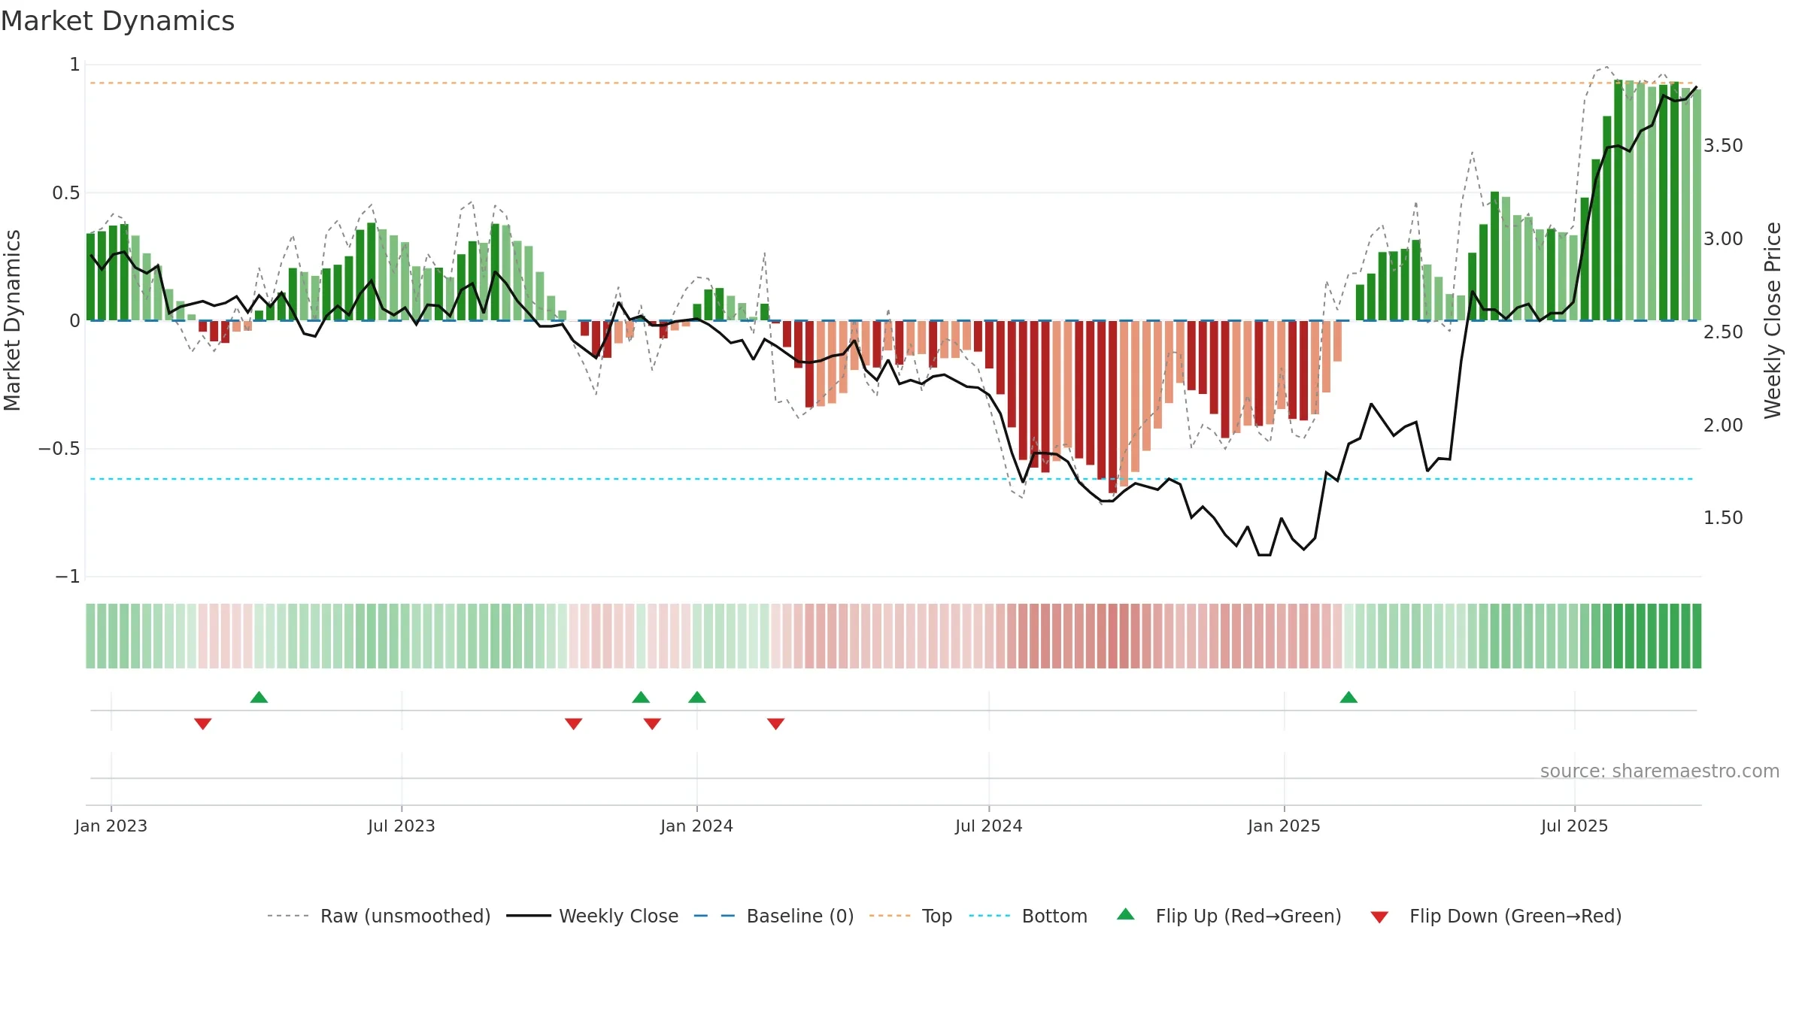Viewport: 1805px width, 1015px height.
Task: Click the 3.00 price tick label
Action: [x=1723, y=238]
